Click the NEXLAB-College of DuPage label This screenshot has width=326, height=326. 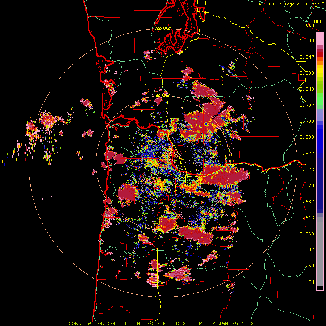coord(290,4)
